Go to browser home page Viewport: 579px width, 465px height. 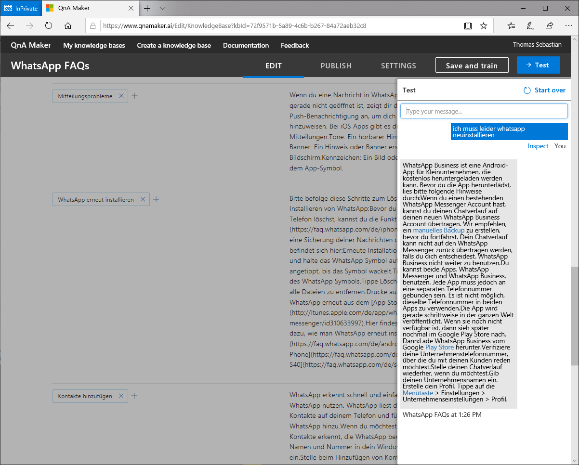(68, 26)
